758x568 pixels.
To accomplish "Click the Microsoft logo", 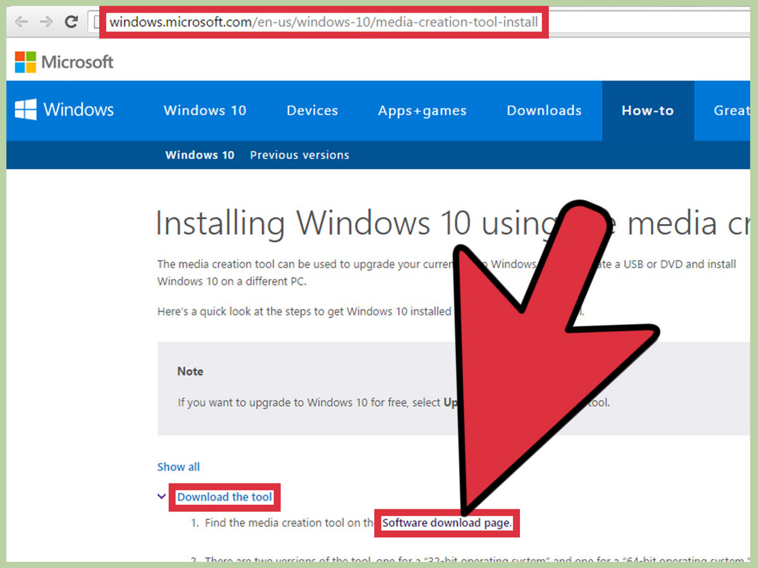I will coord(64,62).
